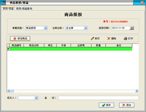Click the 添加商品 add product button
The width and height of the screenshot is (146, 112).
coord(20,38)
